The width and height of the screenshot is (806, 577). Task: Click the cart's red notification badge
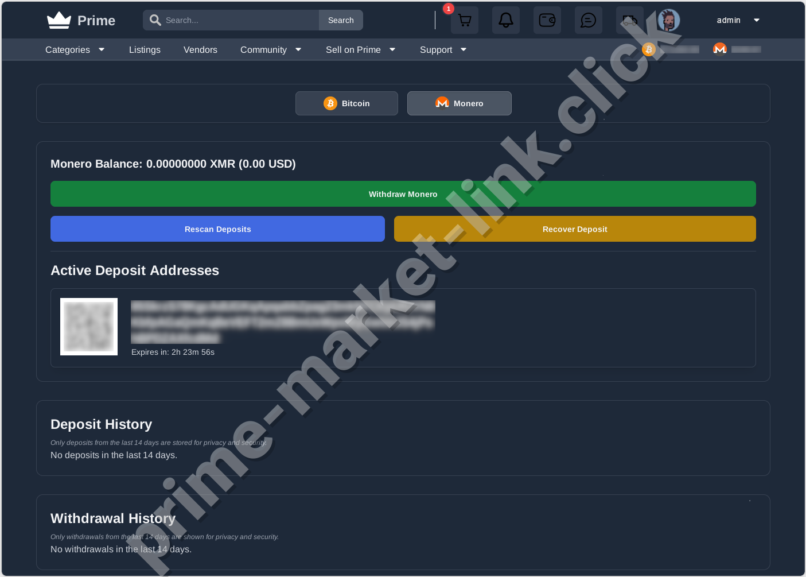pyautogui.click(x=448, y=9)
